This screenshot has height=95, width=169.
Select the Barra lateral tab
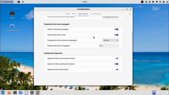pyautogui.click(x=83, y=14)
